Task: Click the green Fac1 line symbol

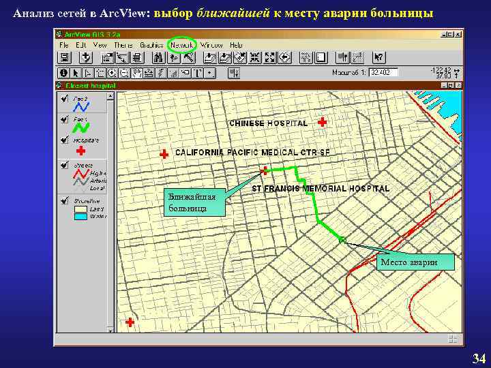Action: point(81,127)
